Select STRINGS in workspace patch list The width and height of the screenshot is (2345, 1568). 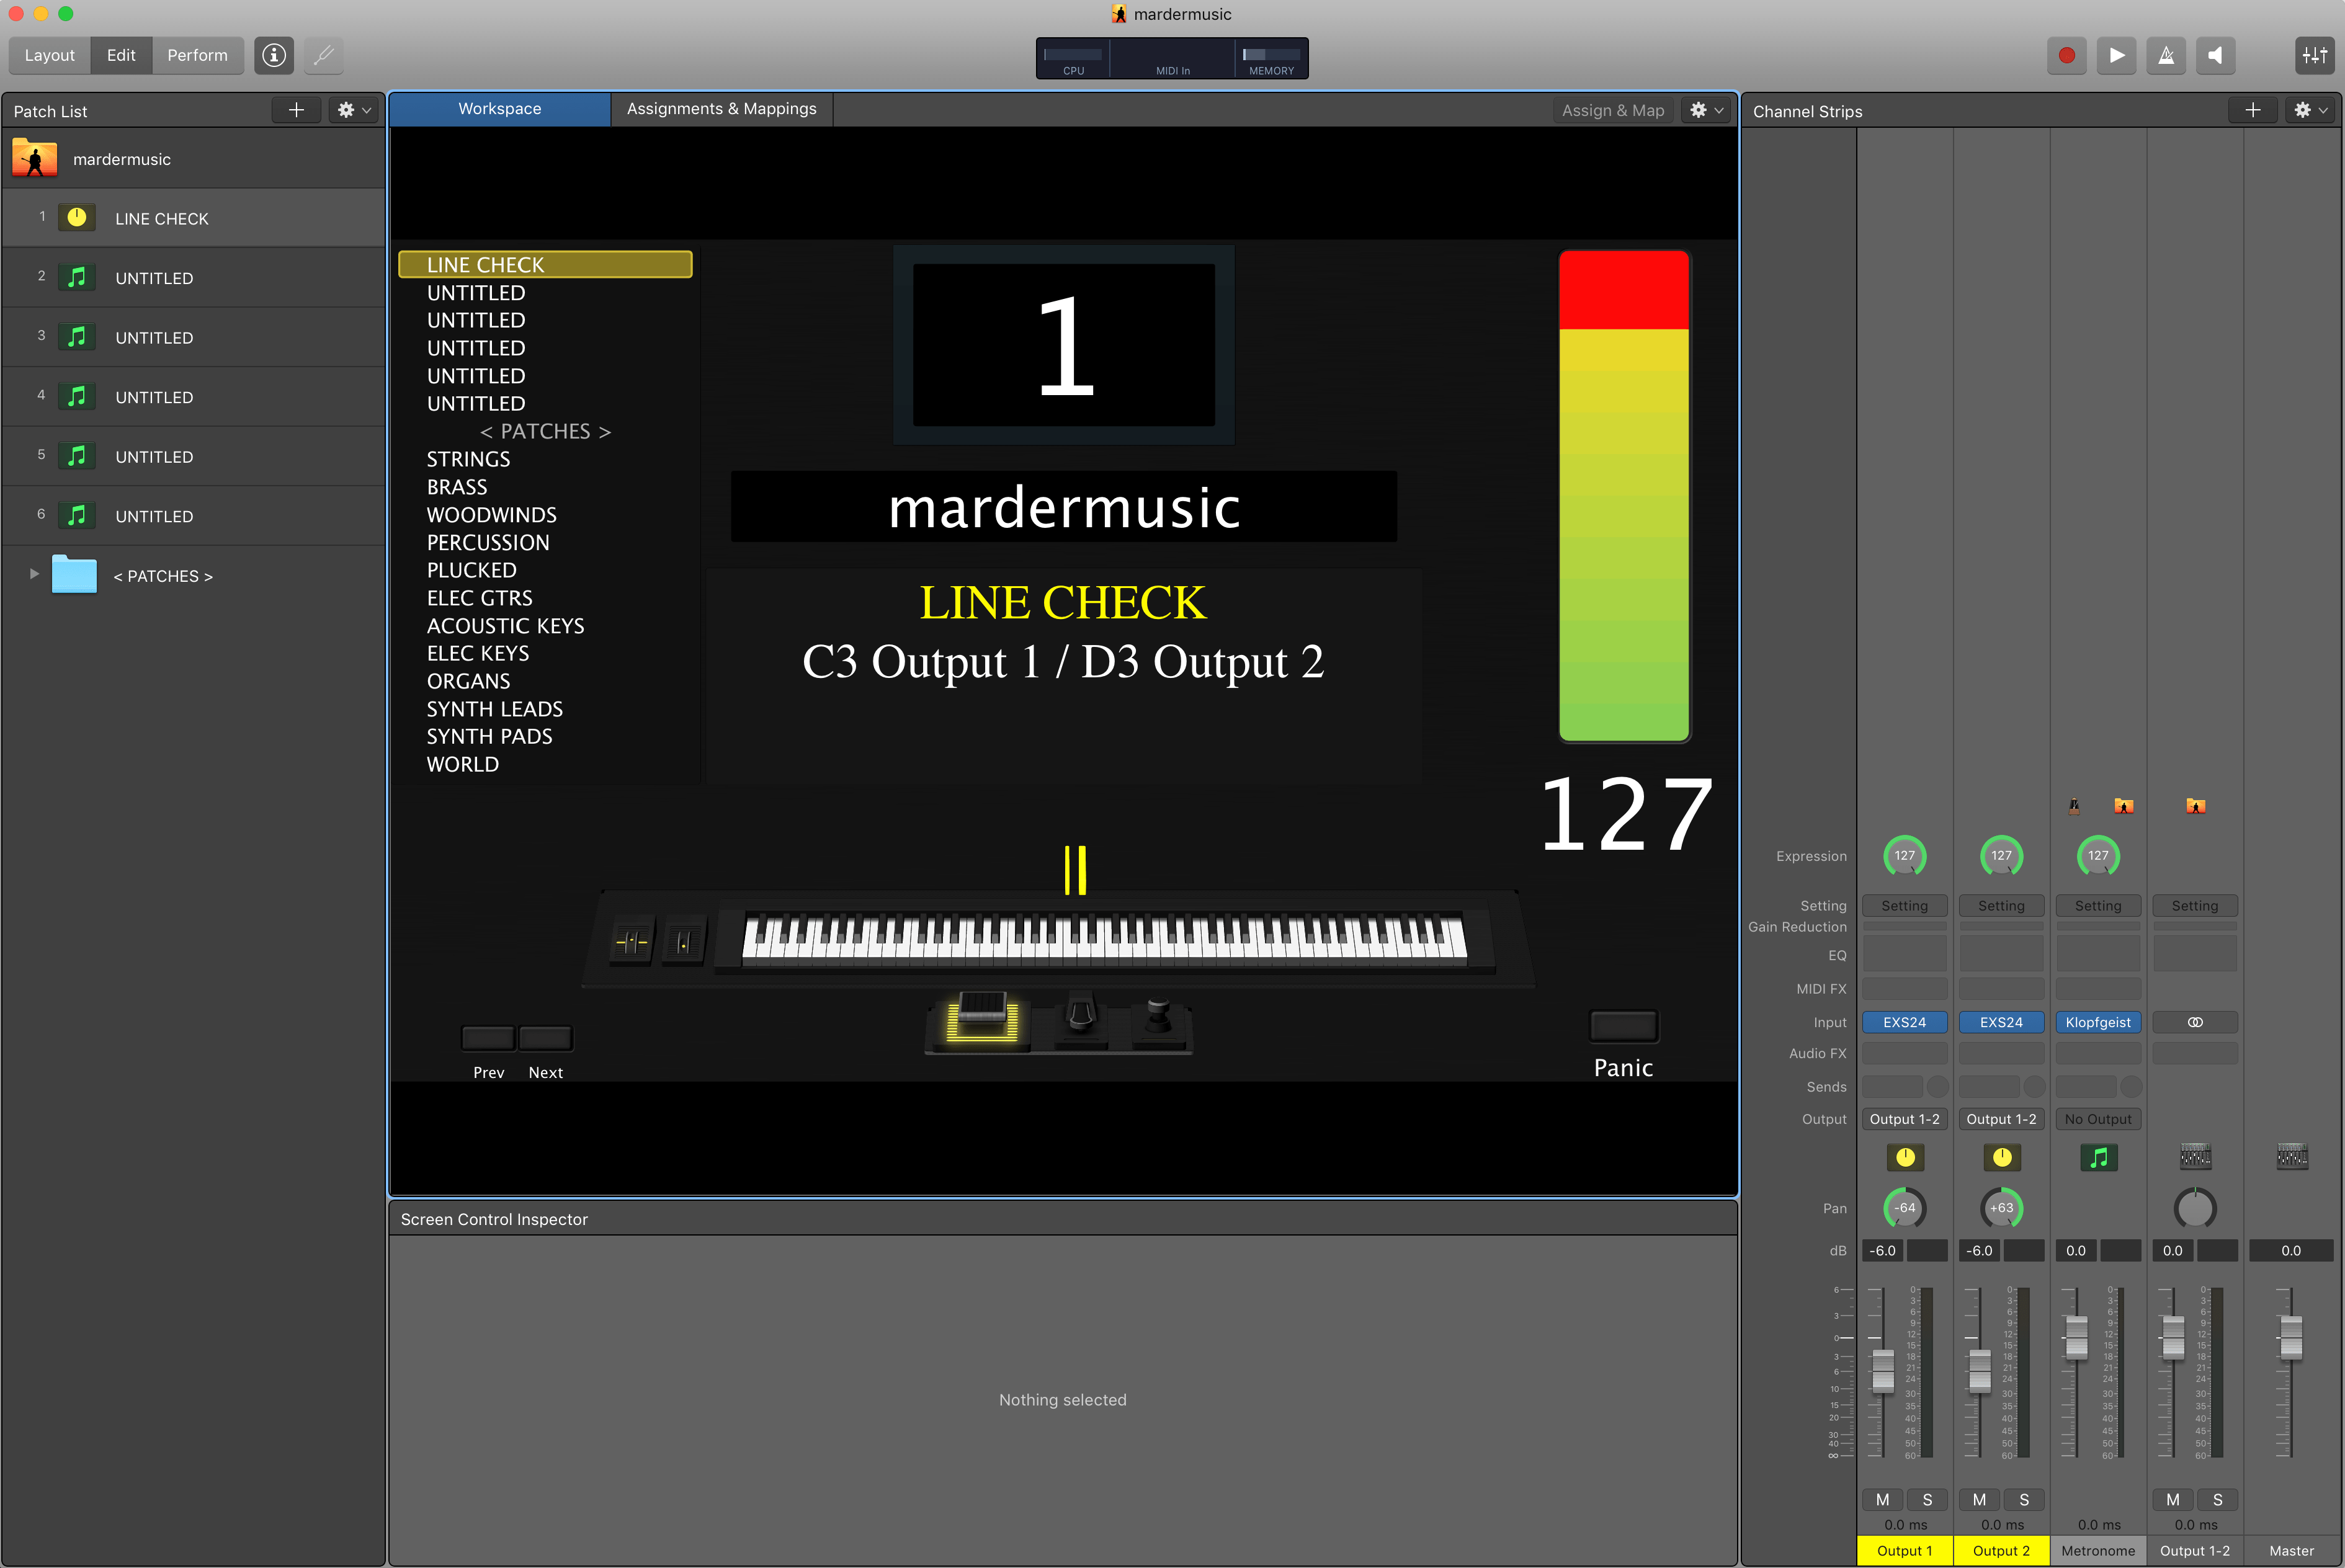click(468, 459)
